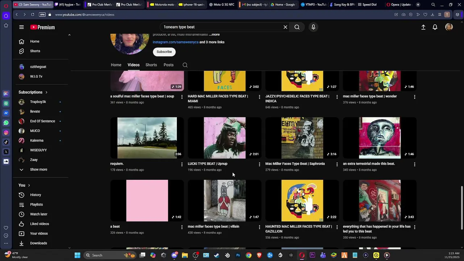
Task: Open Opera Messenger sidebar icon
Action: coord(6,113)
